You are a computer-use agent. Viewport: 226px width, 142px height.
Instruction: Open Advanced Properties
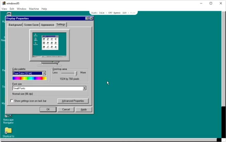[x=73, y=101]
